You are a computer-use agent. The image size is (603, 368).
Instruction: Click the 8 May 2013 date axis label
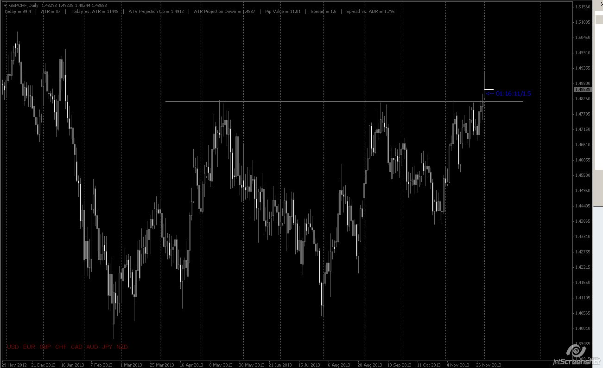(222, 365)
